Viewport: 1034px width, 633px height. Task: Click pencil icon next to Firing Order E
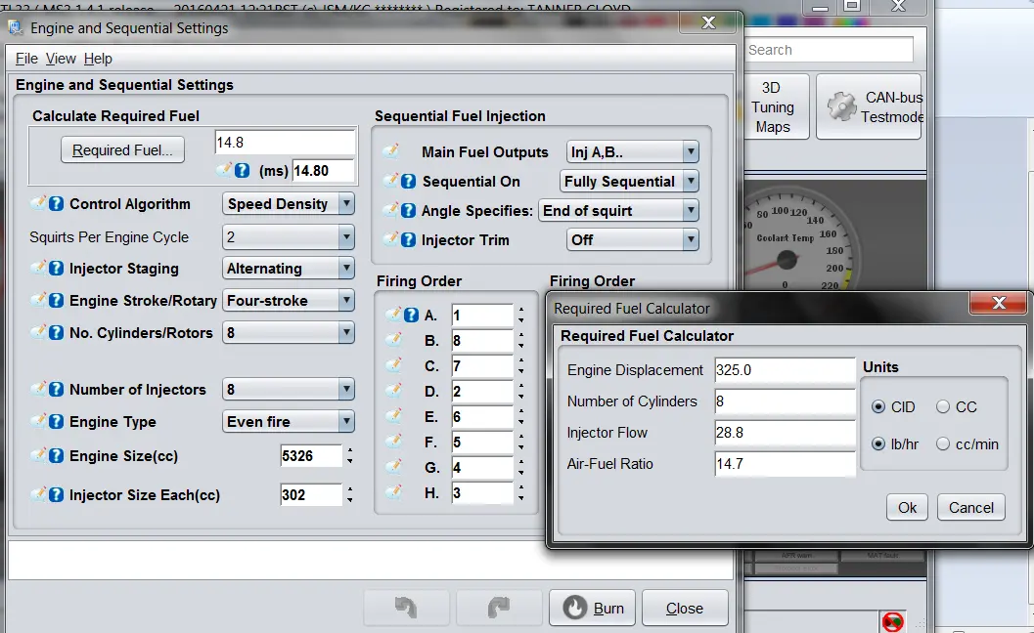pos(393,416)
